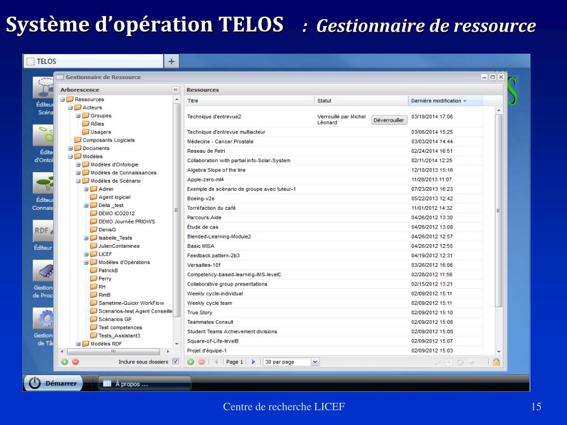Open the Technique d'entrevue2 resource

pos(214,117)
